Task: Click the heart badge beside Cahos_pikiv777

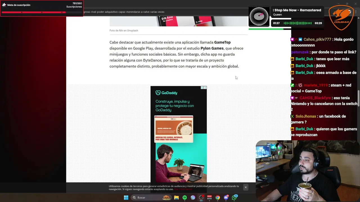Action: pyautogui.click(x=292, y=40)
